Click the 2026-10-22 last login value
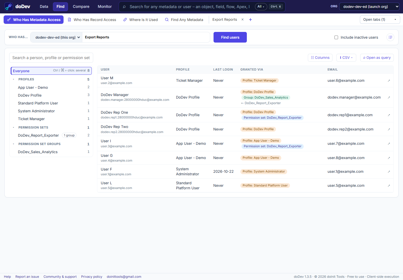The image size is (403, 280). (x=223, y=171)
